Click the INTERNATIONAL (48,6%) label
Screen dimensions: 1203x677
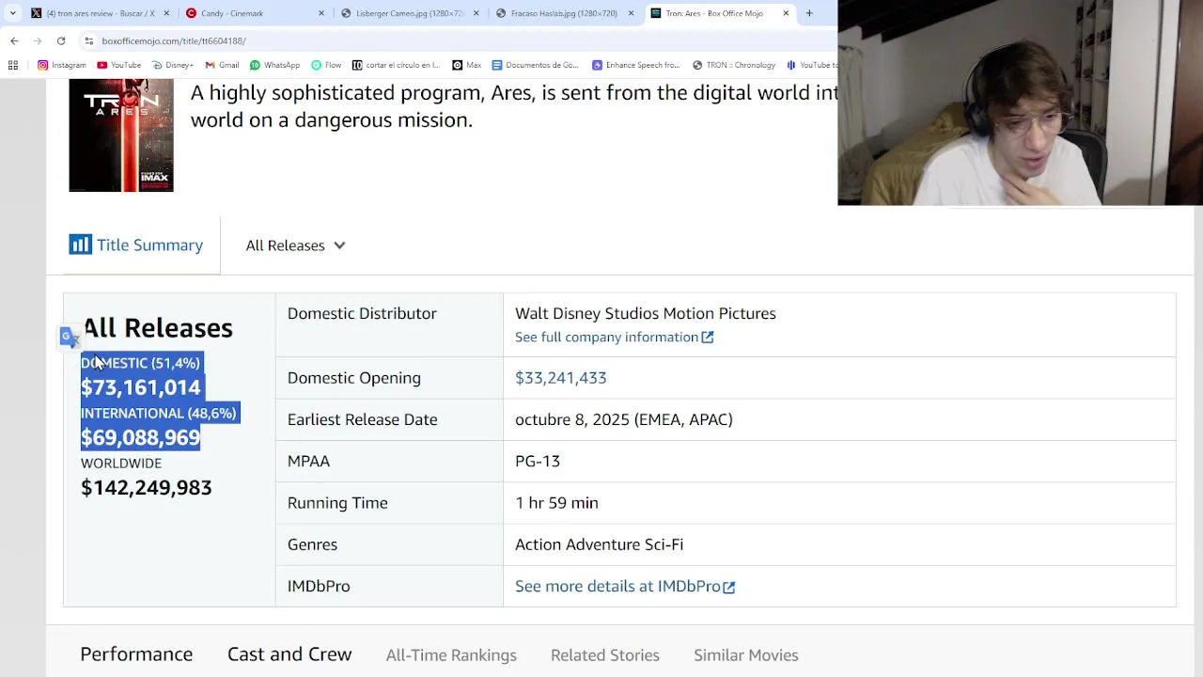tap(158, 413)
